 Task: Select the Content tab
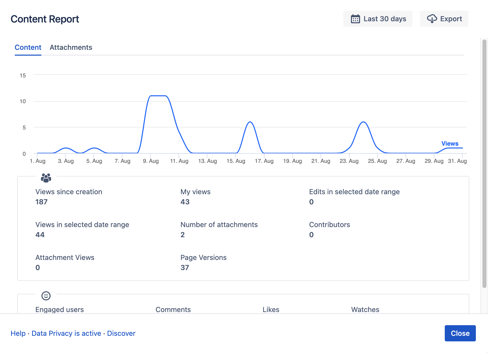[28, 47]
